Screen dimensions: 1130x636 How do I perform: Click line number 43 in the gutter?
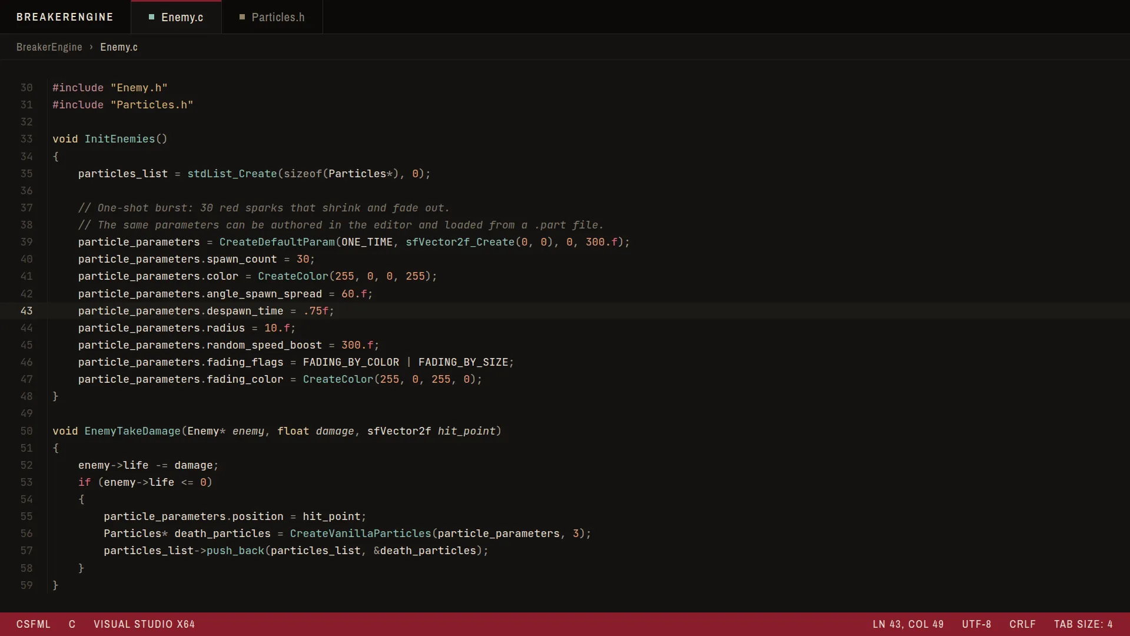coord(26,311)
